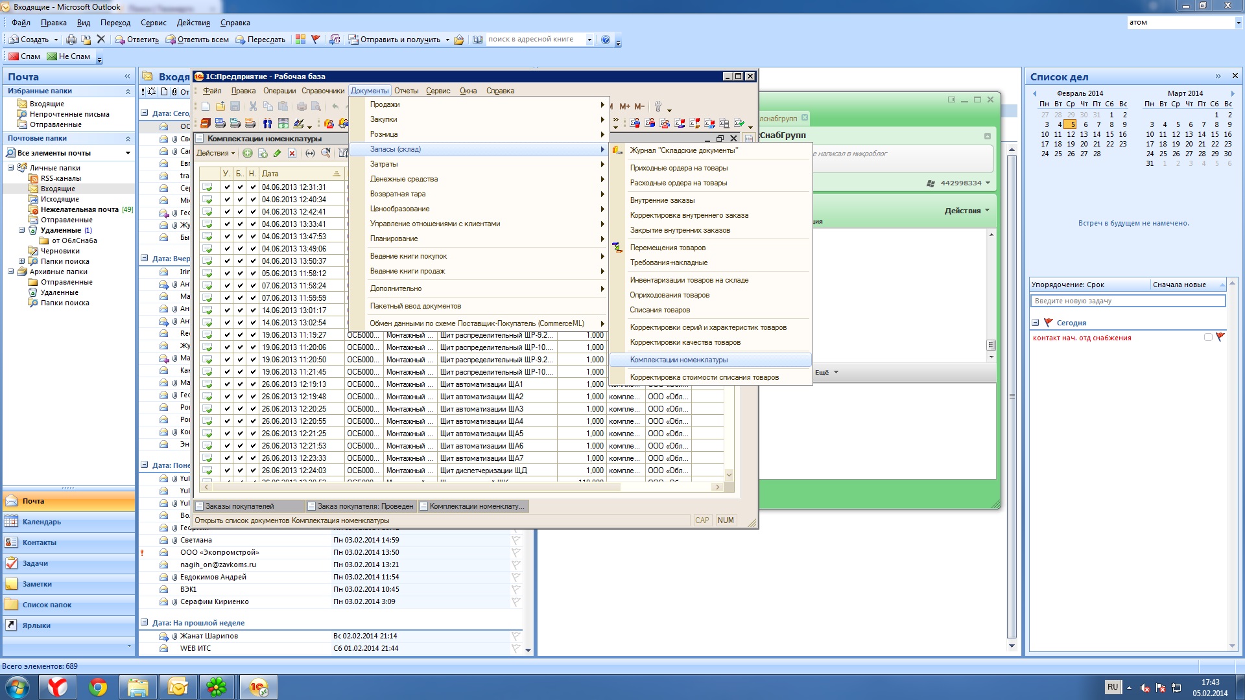The height and width of the screenshot is (700, 1245).
Task: Toggle the follow-up flag on the WEB ИТС message
Action: 516,648
